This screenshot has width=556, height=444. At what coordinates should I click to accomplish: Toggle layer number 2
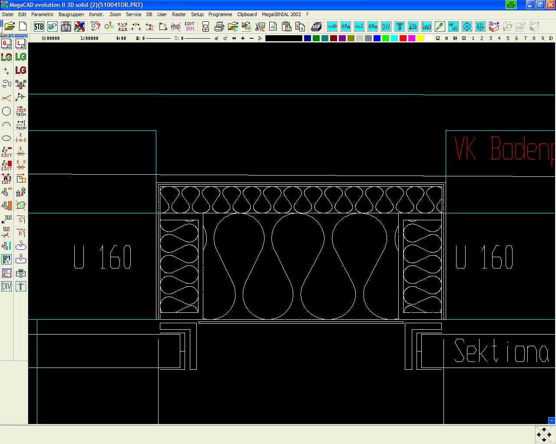(x=482, y=38)
